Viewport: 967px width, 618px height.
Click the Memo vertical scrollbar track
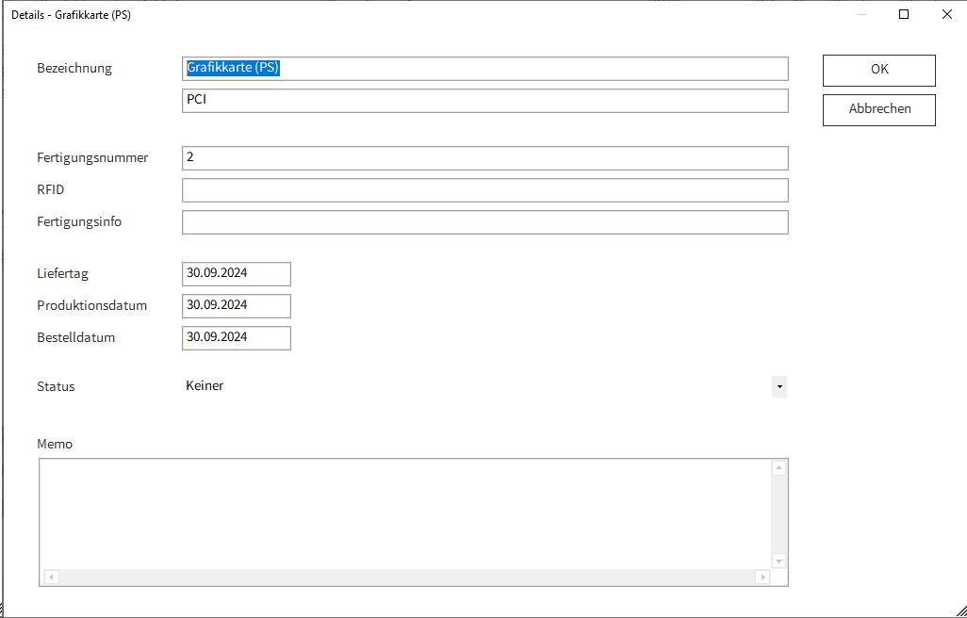(x=779, y=513)
